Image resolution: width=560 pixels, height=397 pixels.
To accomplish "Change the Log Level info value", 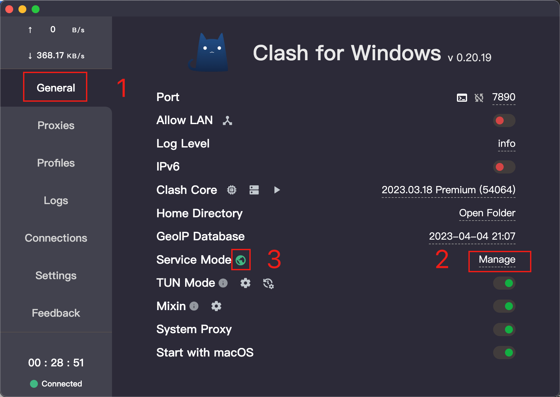I will coord(506,144).
